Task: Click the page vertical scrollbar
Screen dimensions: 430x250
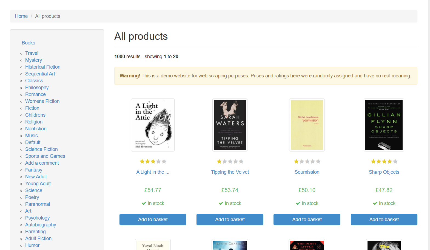Action: pyautogui.click(x=429, y=125)
